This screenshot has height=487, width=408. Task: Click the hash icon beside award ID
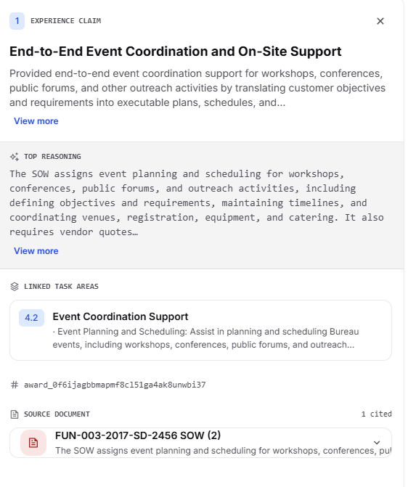point(15,385)
